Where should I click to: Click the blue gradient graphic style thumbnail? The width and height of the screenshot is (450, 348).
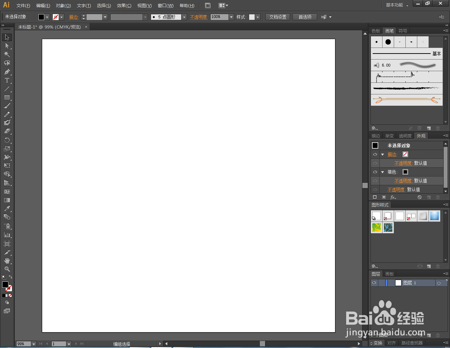coord(435,216)
